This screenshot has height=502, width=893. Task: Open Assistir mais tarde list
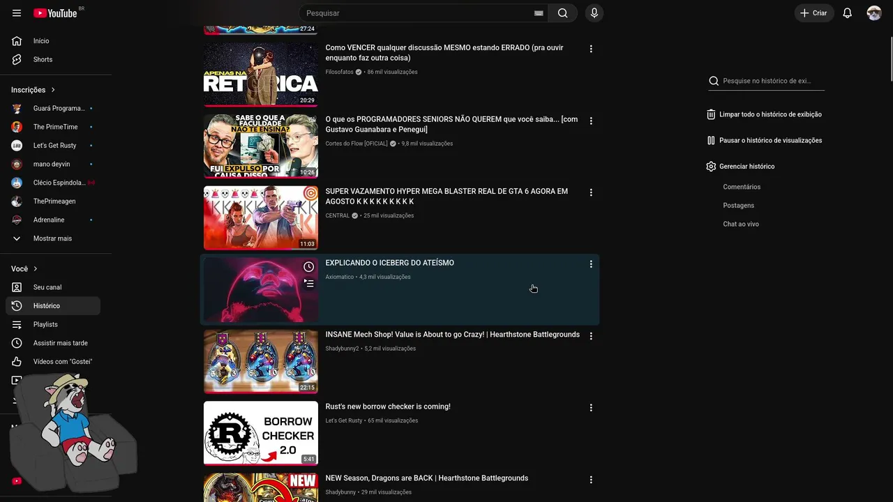[53, 343]
